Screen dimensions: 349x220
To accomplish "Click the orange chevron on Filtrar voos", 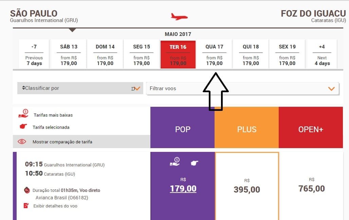I will [331, 89].
